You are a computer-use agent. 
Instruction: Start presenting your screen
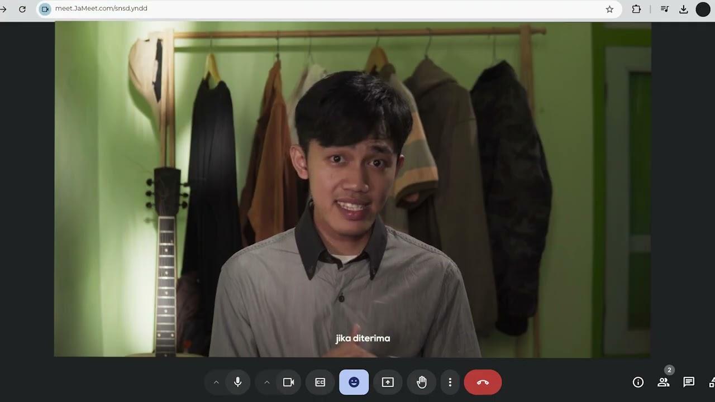388,382
